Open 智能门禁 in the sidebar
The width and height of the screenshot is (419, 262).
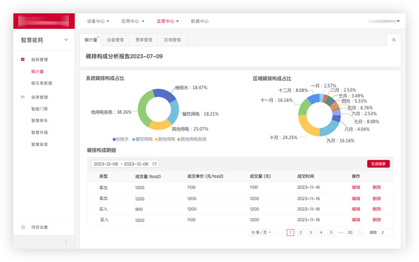[39, 109]
